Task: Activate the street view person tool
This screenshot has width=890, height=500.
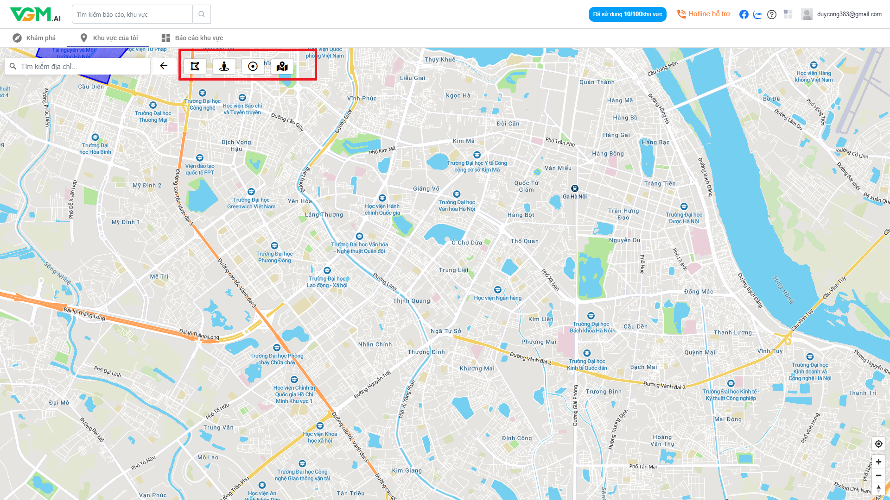Action: pos(224,66)
